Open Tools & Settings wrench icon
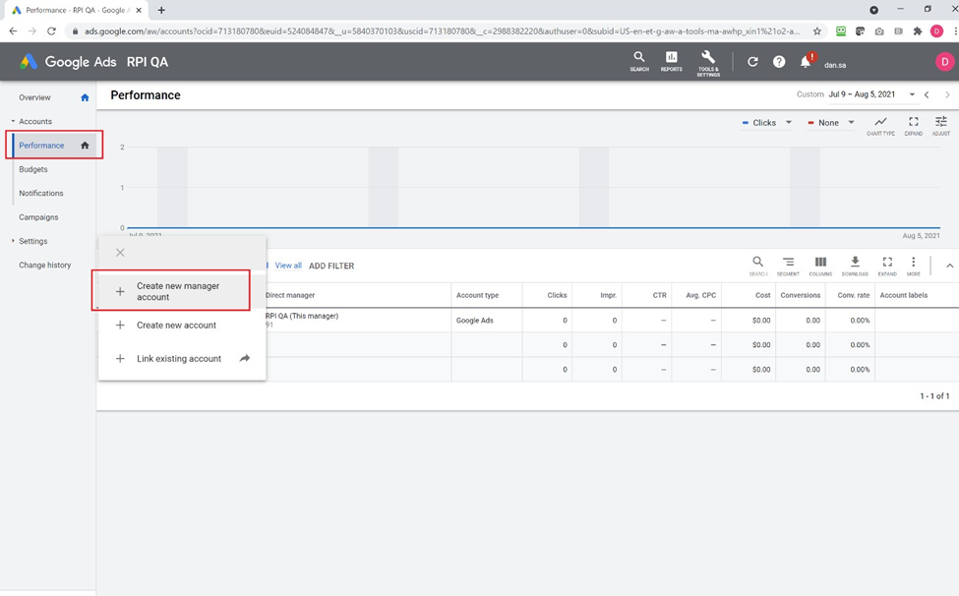Viewport: 959px width, 596px height. coord(708,61)
